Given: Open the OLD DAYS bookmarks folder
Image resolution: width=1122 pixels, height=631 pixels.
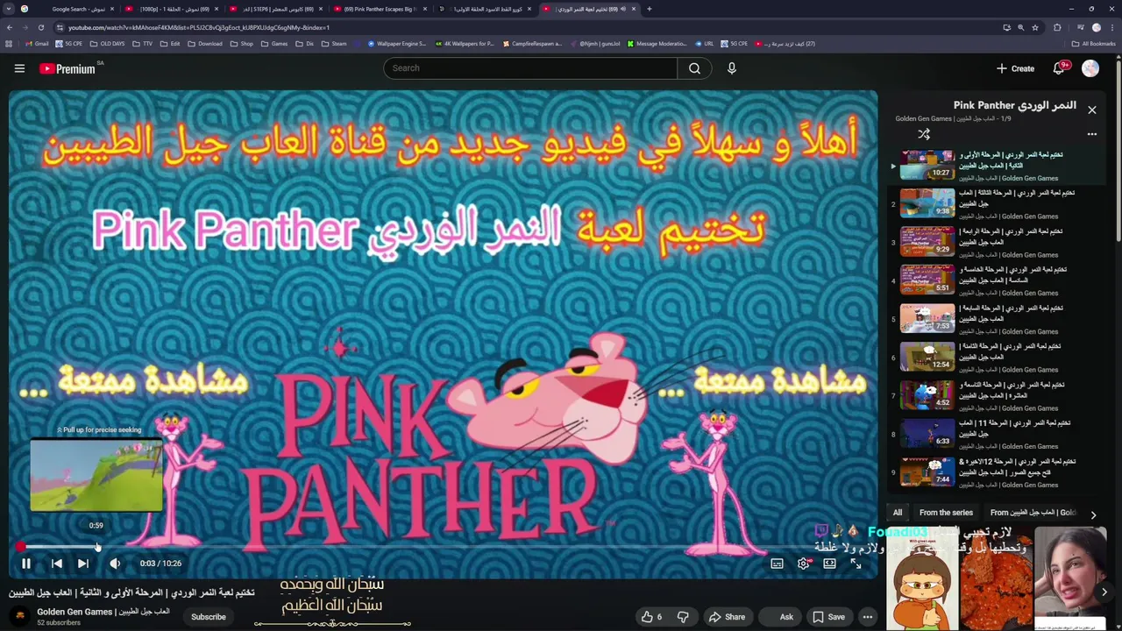Looking at the screenshot, I should click(108, 44).
